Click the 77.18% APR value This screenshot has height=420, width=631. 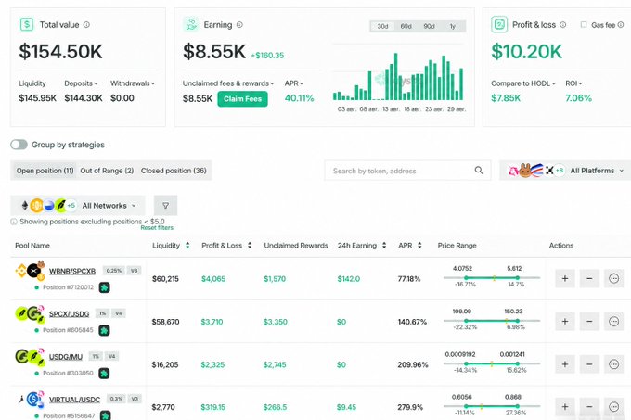(x=409, y=278)
